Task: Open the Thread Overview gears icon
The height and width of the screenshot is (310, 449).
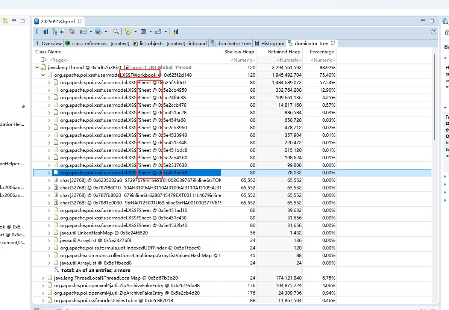Action: point(71,32)
